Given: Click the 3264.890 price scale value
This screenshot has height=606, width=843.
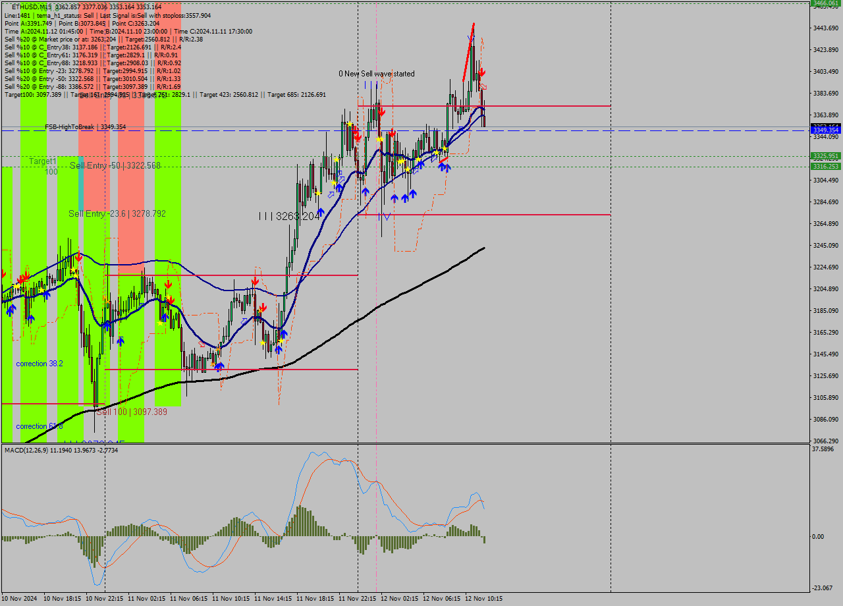Looking at the screenshot, I should coord(826,223).
